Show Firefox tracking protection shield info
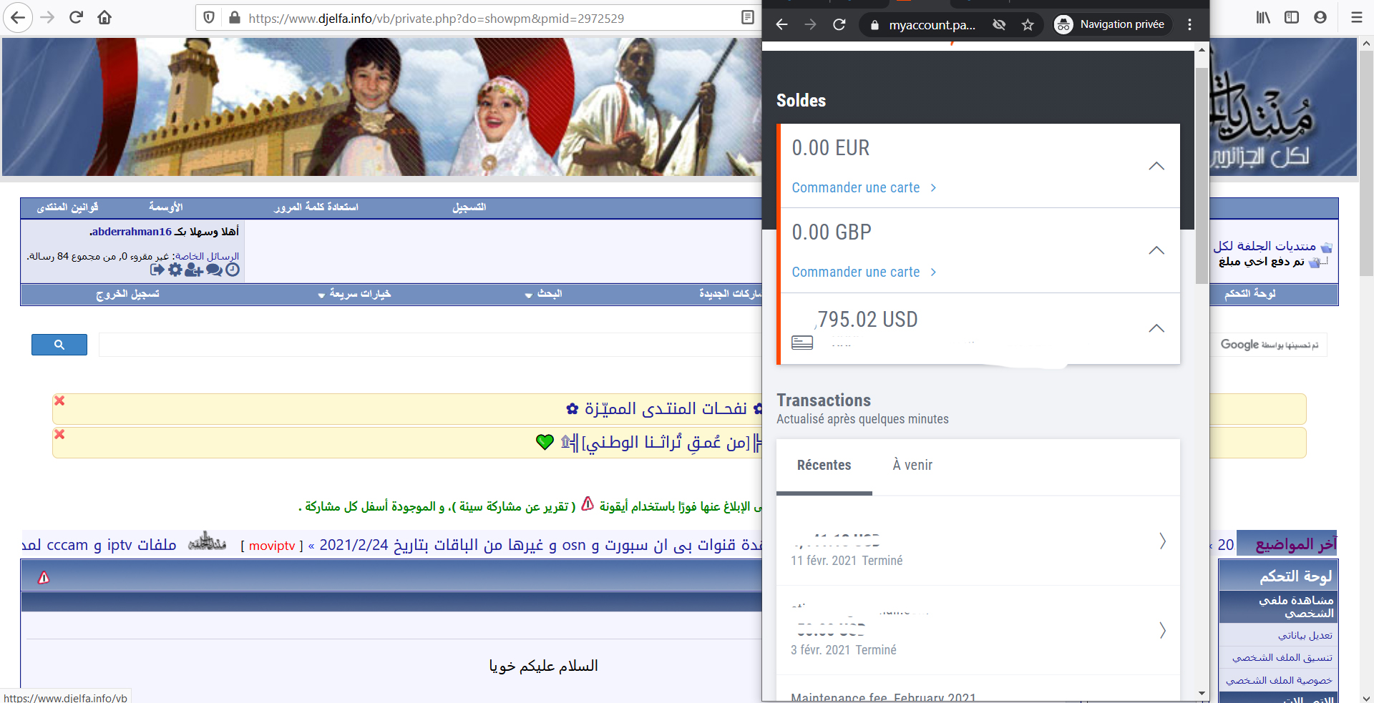1374x703 pixels. (209, 18)
